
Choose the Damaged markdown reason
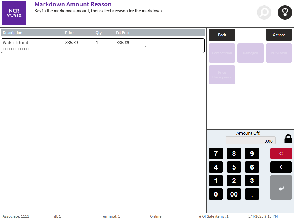(x=250, y=53)
